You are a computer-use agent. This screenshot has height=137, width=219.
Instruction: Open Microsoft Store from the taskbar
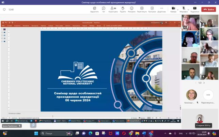pyautogui.click(x=97, y=133)
